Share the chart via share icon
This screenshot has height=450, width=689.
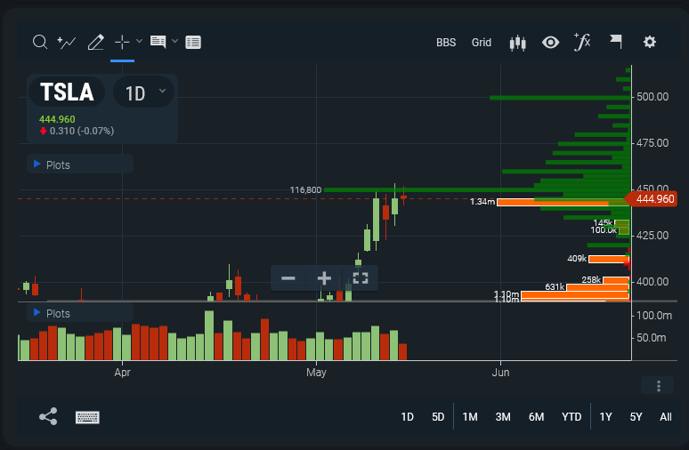pos(48,416)
